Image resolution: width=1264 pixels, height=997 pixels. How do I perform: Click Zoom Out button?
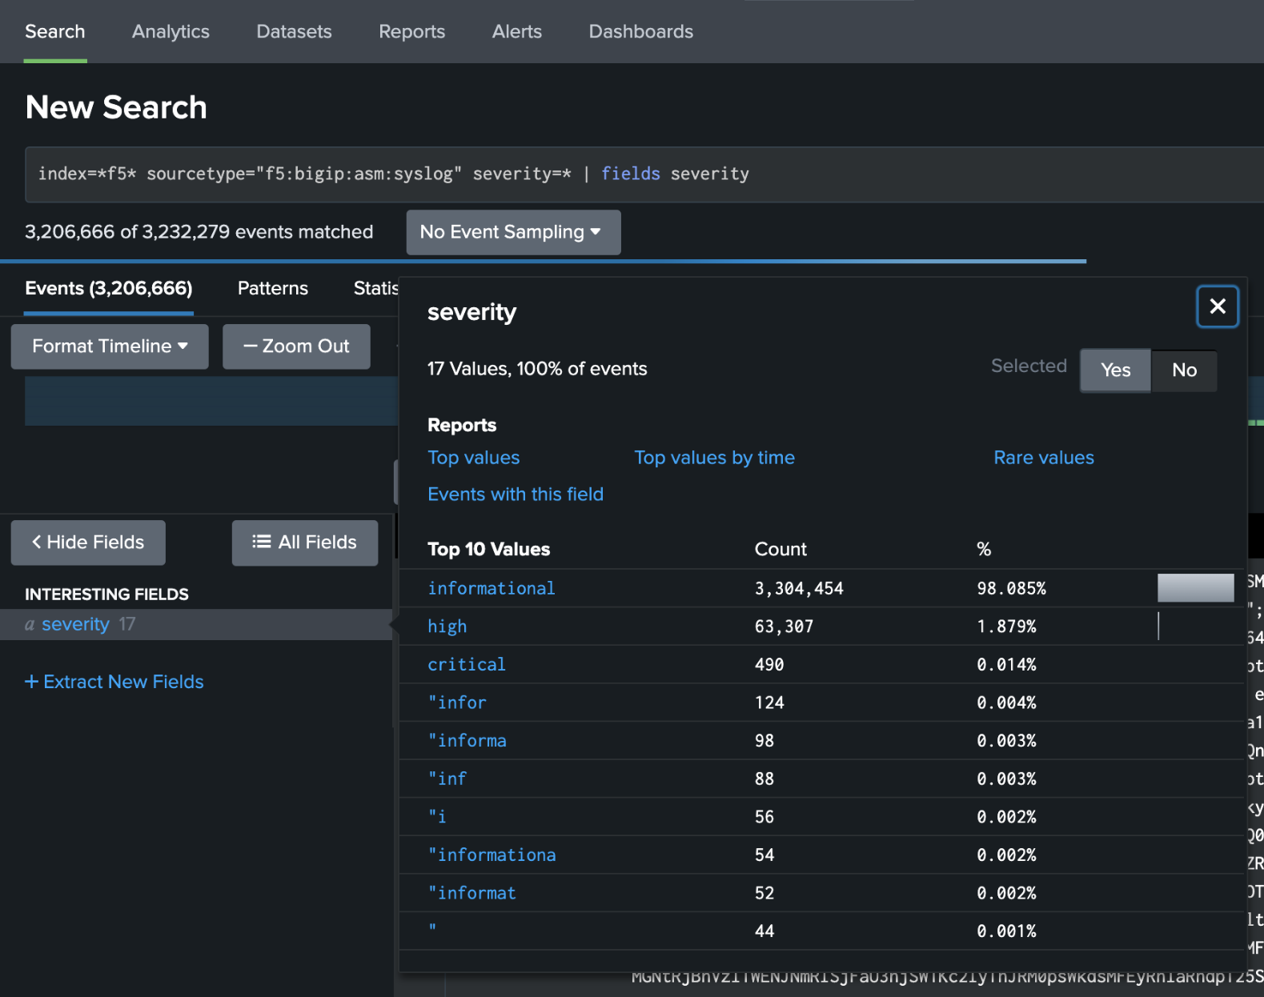pos(296,346)
